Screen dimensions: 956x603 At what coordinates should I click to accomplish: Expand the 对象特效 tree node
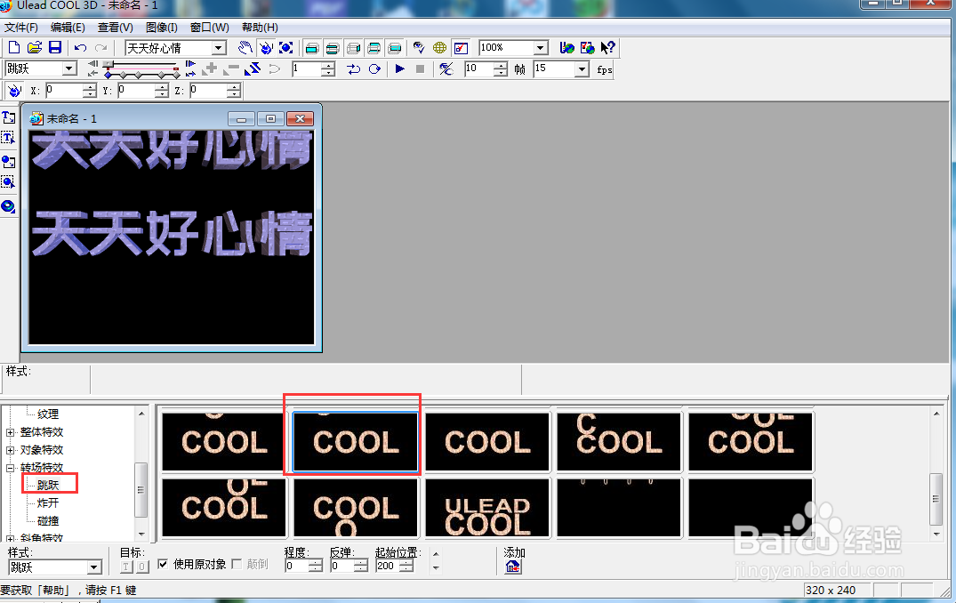pyautogui.click(x=10, y=450)
